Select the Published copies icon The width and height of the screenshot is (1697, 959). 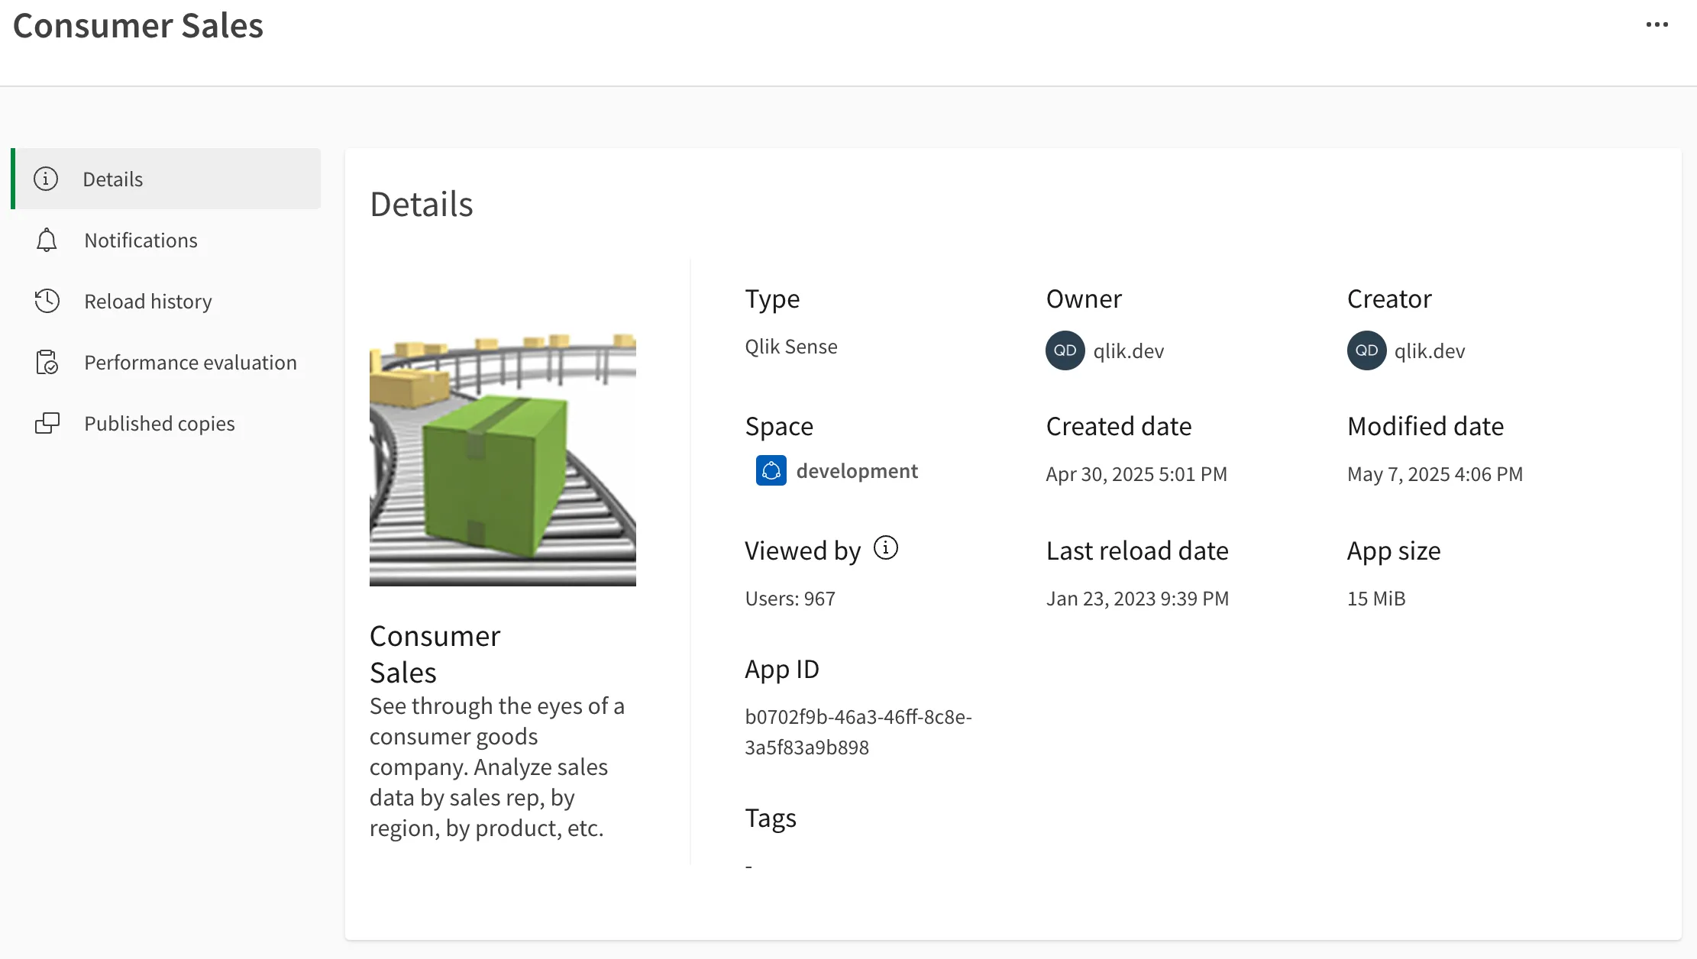click(47, 423)
